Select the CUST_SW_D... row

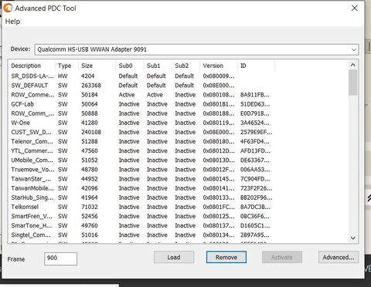141,132
